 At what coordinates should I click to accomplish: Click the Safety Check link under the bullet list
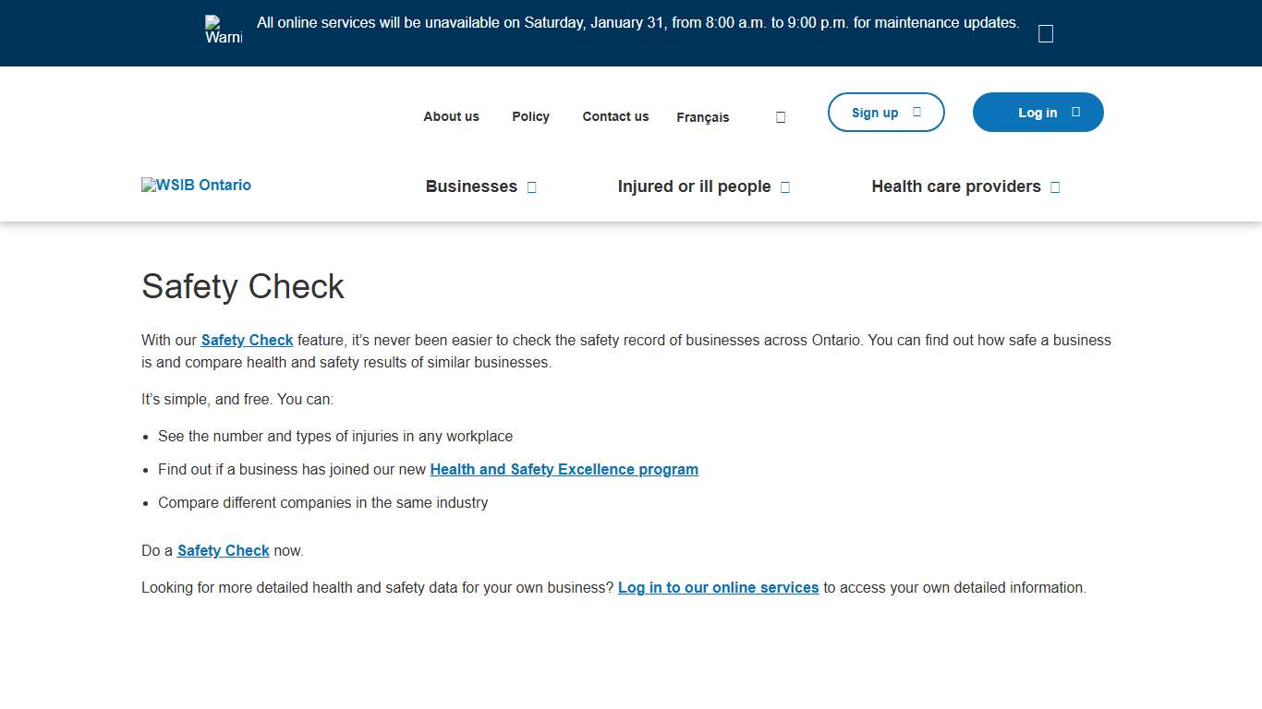pos(223,550)
